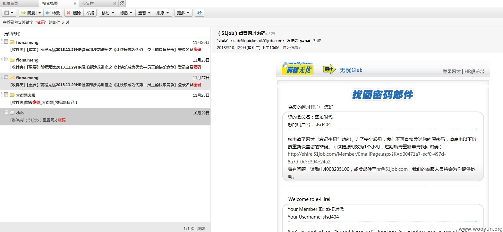Click the blue refresh icon in toolbar

point(199,13)
